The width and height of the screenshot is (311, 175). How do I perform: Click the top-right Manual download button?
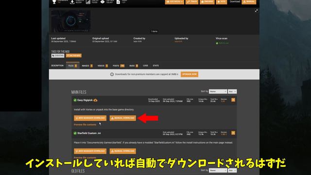click(x=249, y=2)
